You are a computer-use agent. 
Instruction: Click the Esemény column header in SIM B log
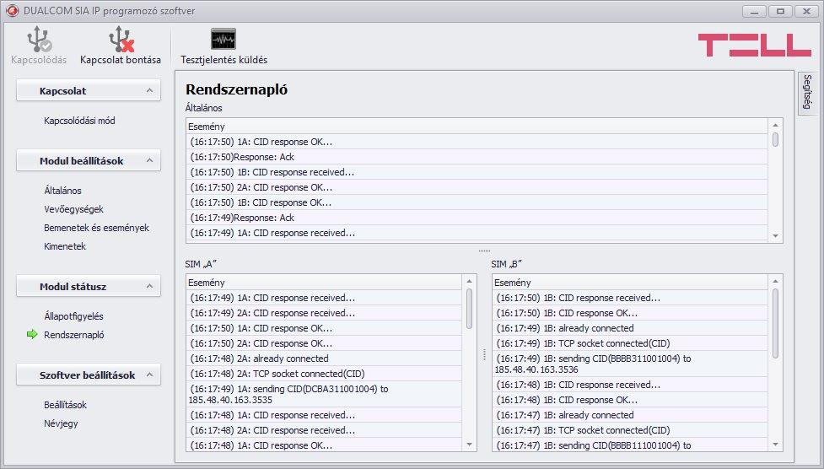click(x=630, y=283)
